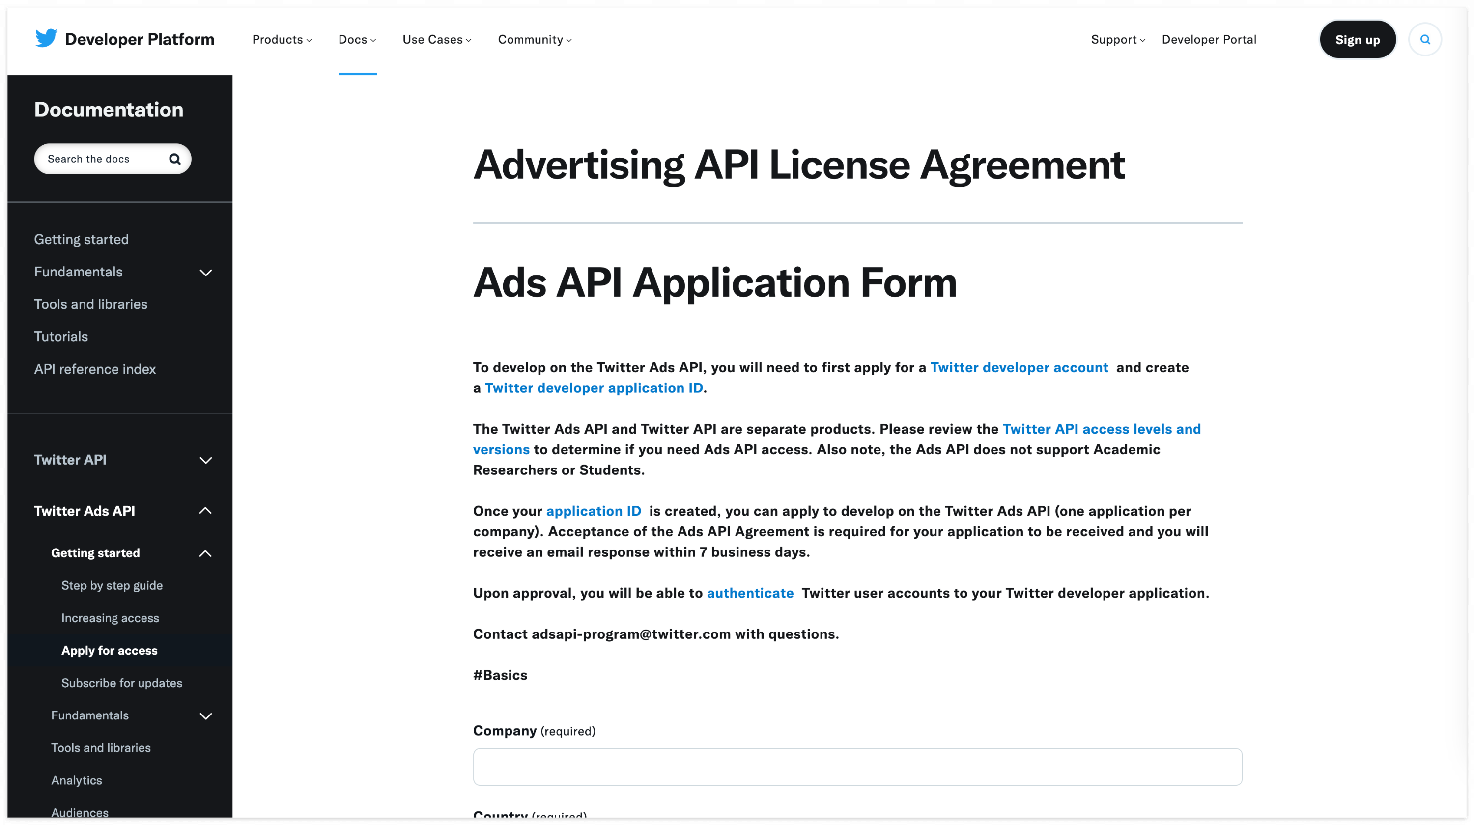The height and width of the screenshot is (825, 1474).
Task: Click the round search icon at top right
Action: pyautogui.click(x=1424, y=39)
